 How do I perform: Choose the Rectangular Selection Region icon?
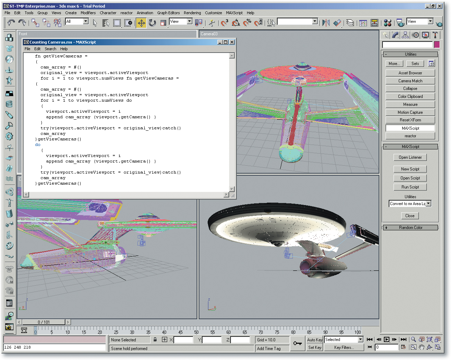pyautogui.click(x=117, y=23)
